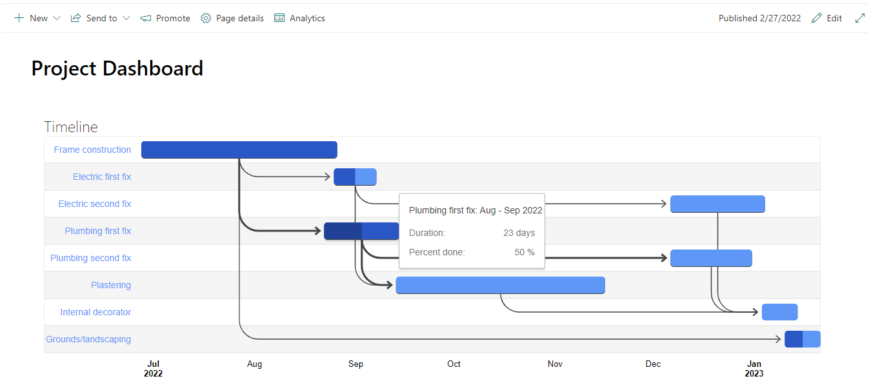The width and height of the screenshot is (871, 392).
Task: Click the Internal decorator timeline bar
Action: (x=779, y=312)
